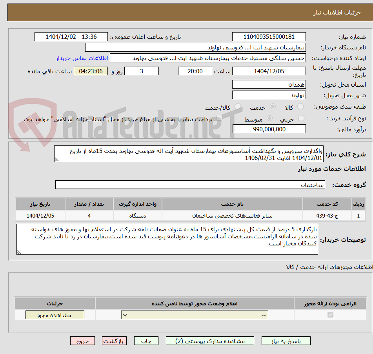This screenshot has width=373, height=354.
Task: Select the متوسط purchase type radio
Action: (x=269, y=118)
